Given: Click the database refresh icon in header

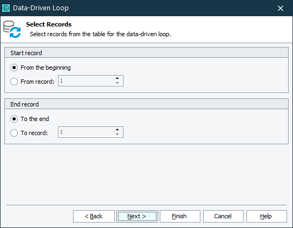Looking at the screenshot, I should pyautogui.click(x=12, y=29).
